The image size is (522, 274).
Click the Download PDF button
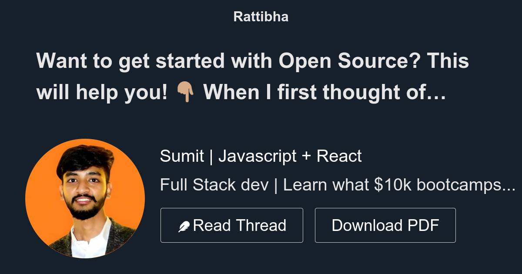pyautogui.click(x=385, y=225)
